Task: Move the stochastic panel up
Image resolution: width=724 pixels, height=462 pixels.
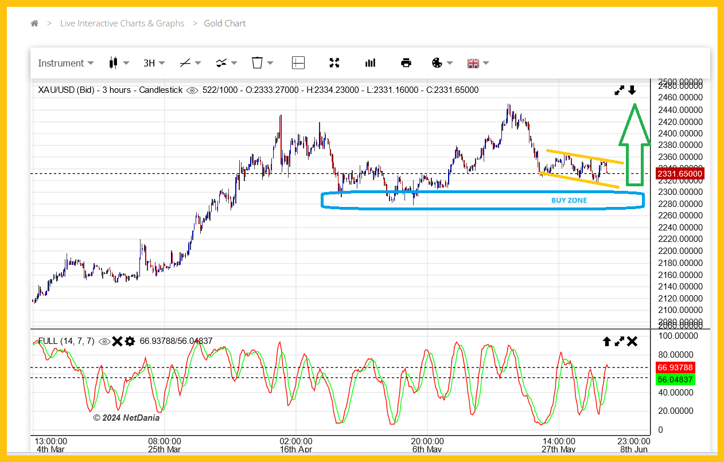Action: click(606, 342)
